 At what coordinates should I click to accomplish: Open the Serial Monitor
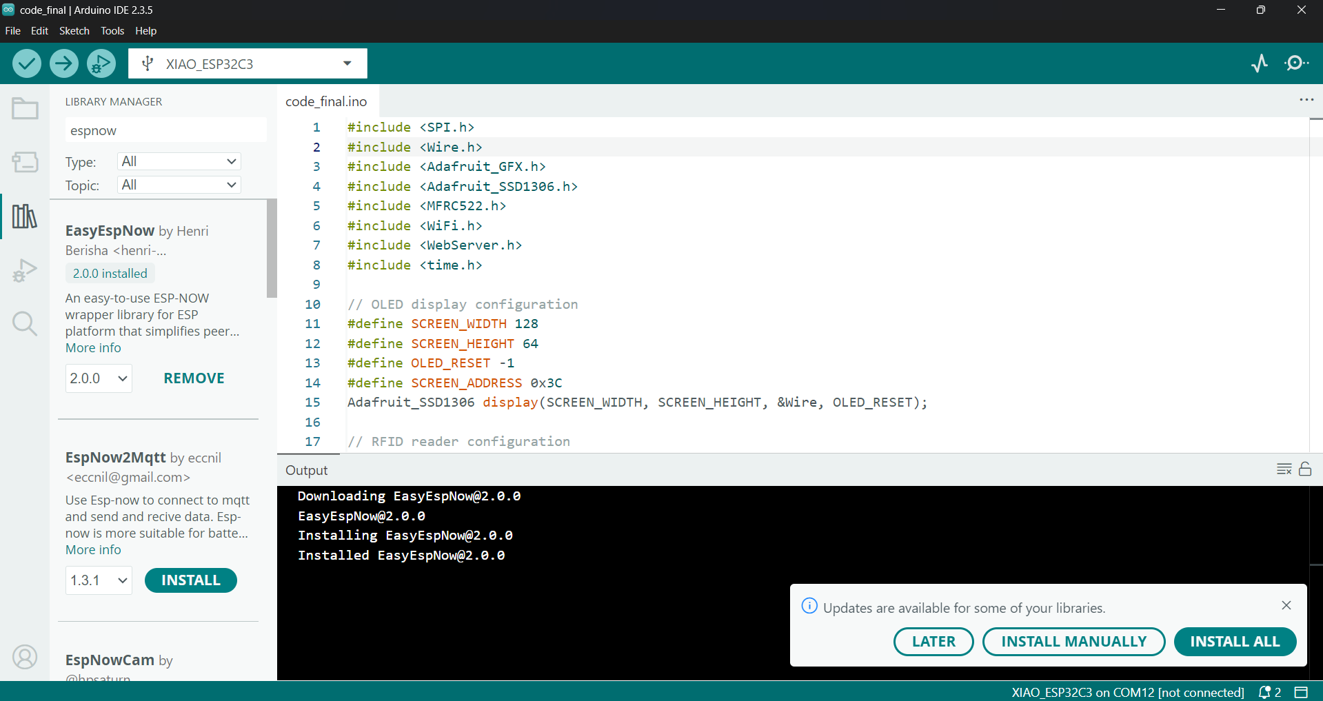1296,63
